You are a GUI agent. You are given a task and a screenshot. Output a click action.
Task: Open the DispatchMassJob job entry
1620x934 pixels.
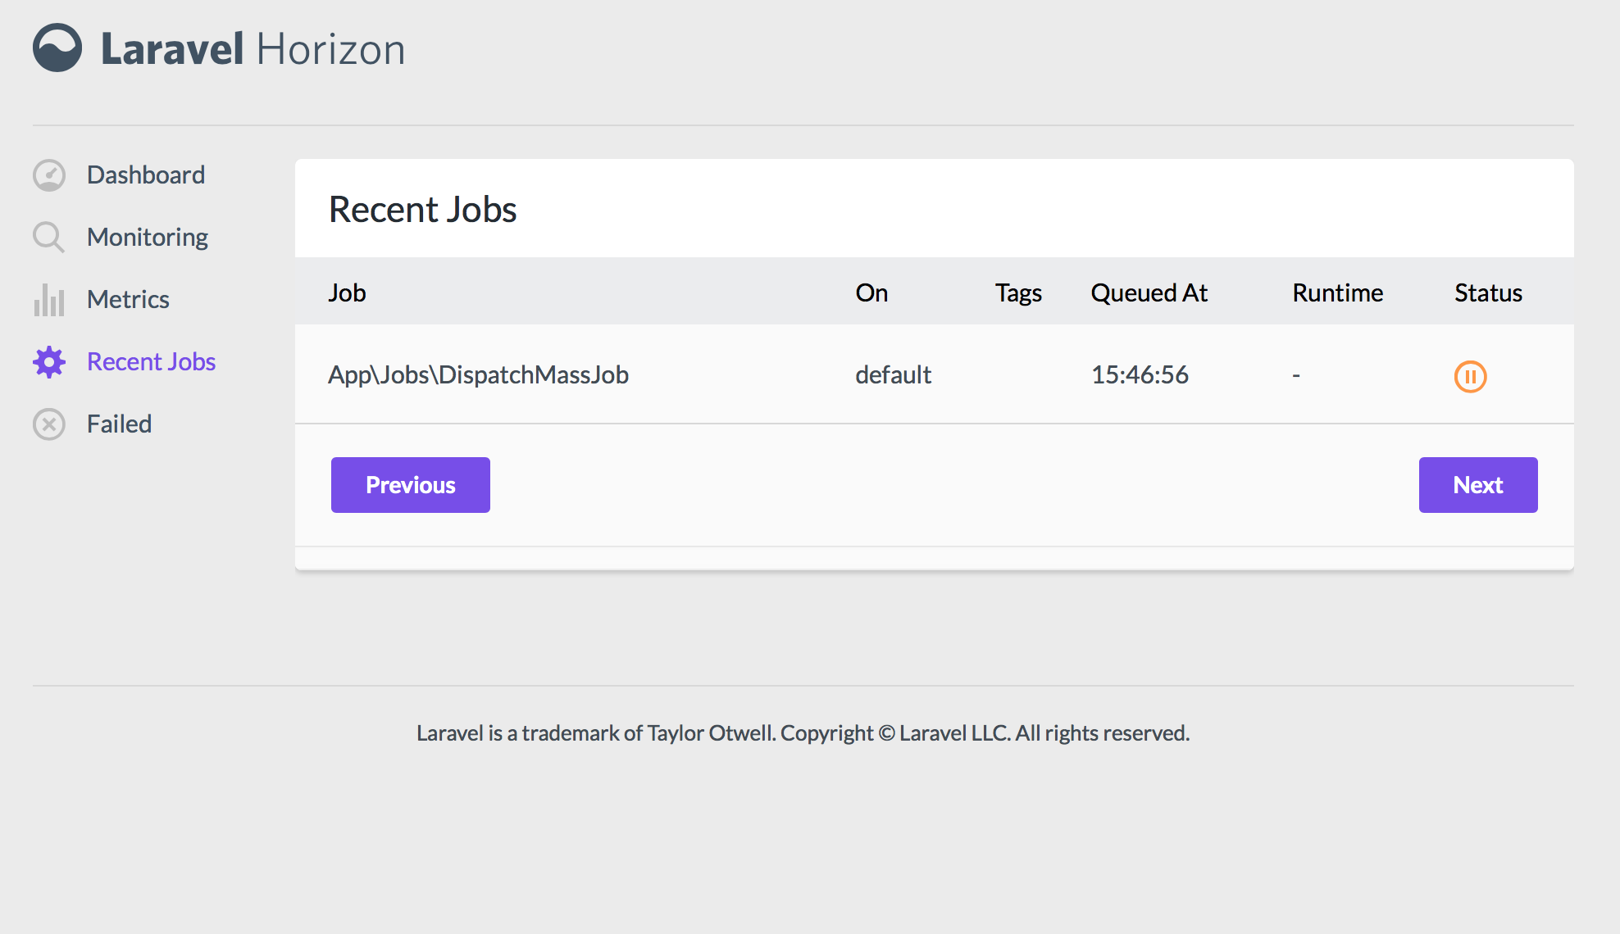point(479,374)
